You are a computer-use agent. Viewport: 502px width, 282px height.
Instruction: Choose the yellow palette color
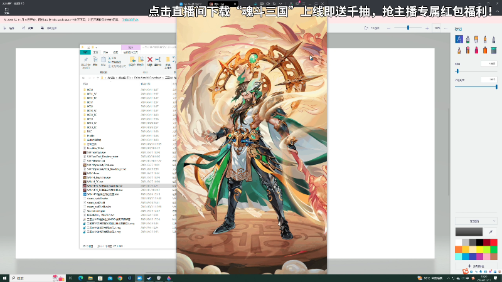(479, 249)
